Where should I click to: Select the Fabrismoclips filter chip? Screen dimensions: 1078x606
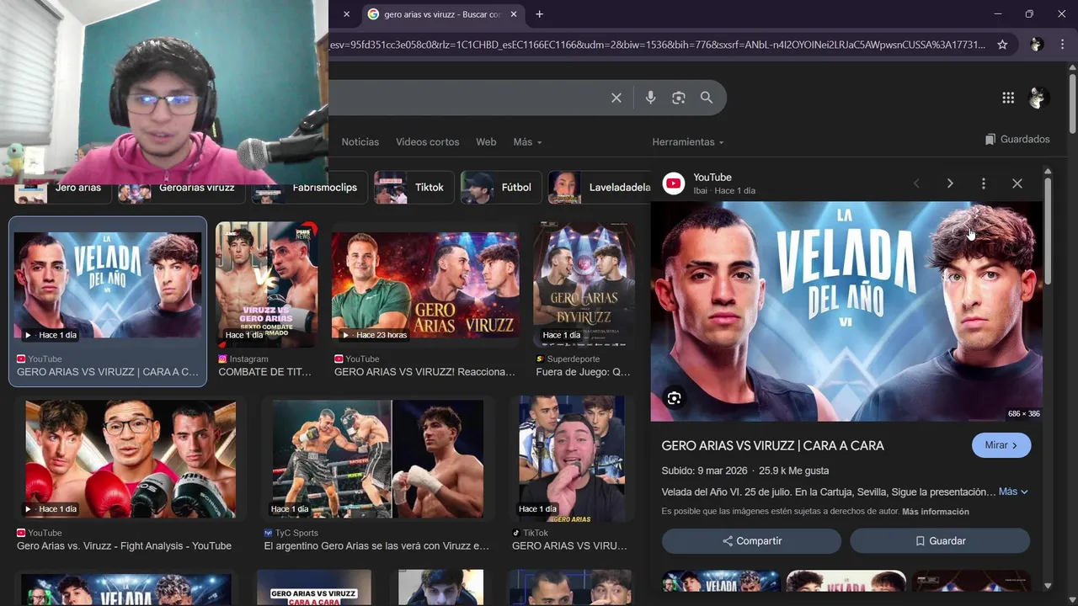click(309, 188)
